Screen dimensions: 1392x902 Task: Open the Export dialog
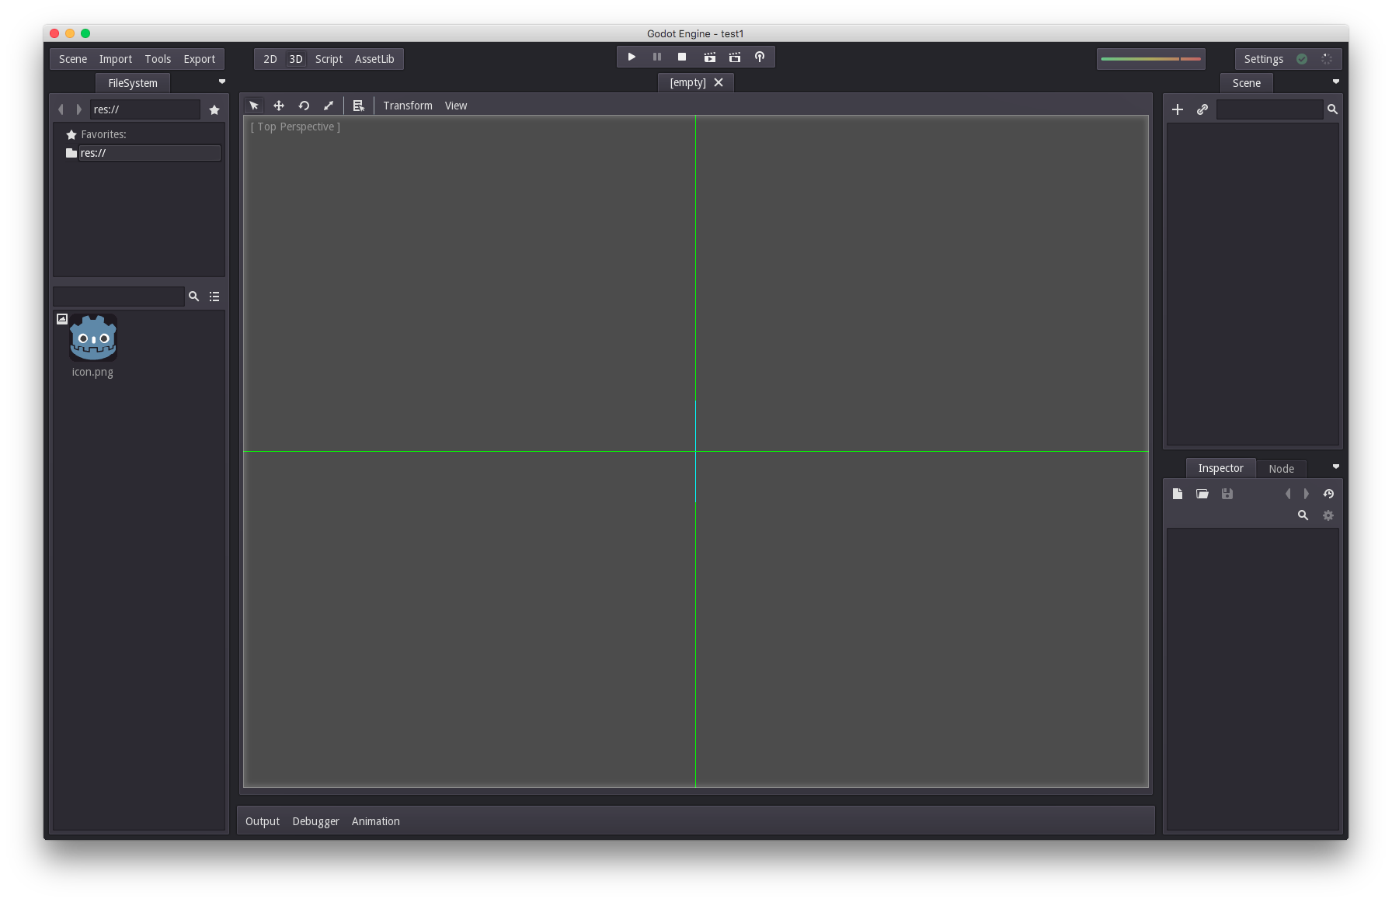point(200,59)
